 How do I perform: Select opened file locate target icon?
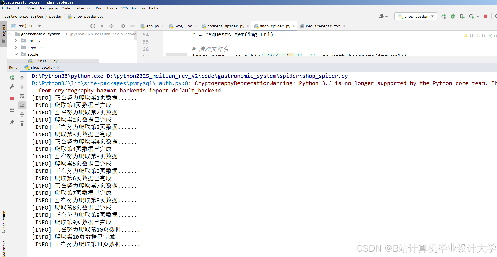[93, 26]
